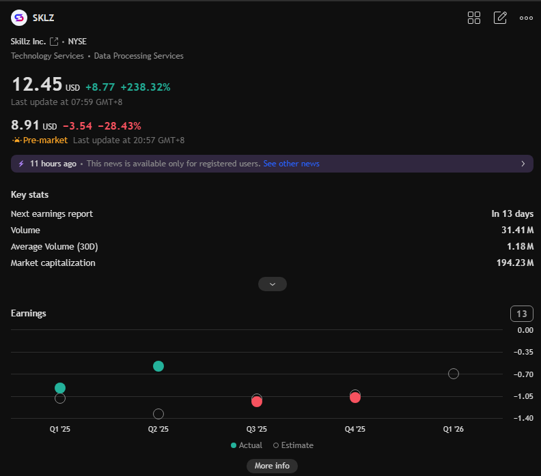The width and height of the screenshot is (541, 476).
Task: Click the Average Volume 1.18 M value
Action: click(521, 247)
